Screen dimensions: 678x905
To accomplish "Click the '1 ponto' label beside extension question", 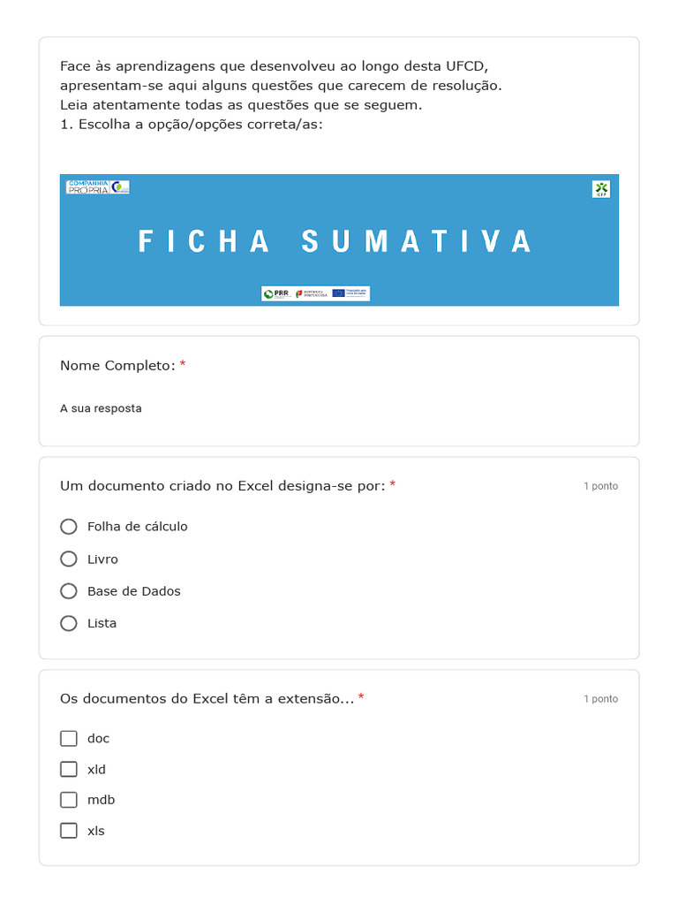I will coord(600,699).
